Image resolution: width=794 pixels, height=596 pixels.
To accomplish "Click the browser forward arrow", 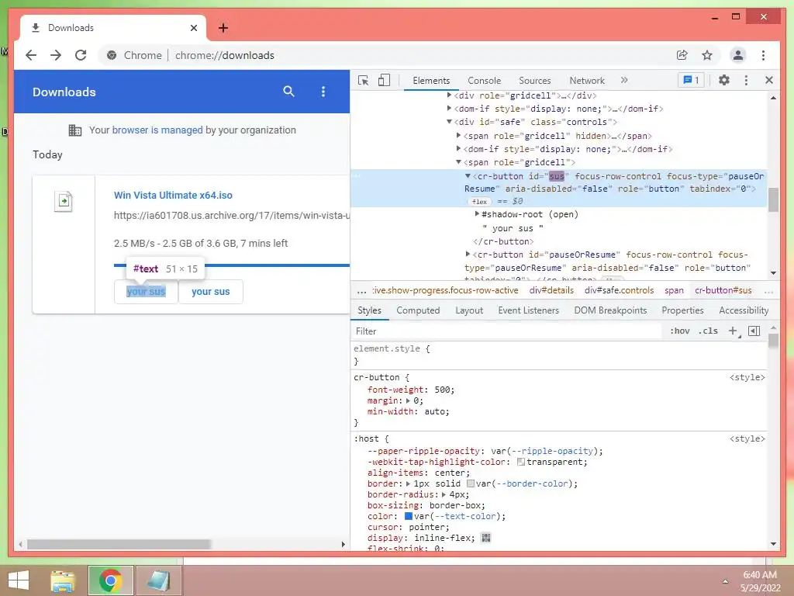I will pyautogui.click(x=56, y=55).
